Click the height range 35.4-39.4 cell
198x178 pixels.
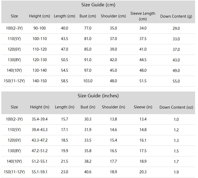pos(40,119)
